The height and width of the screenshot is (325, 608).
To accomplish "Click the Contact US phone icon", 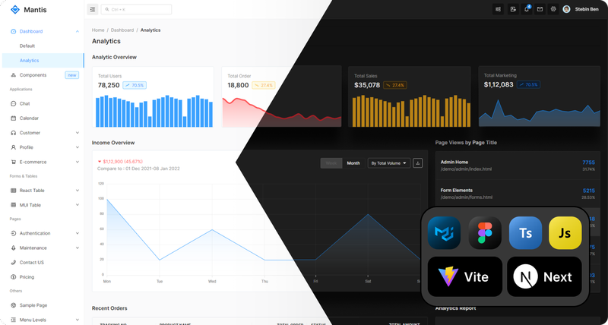I will [13, 263].
